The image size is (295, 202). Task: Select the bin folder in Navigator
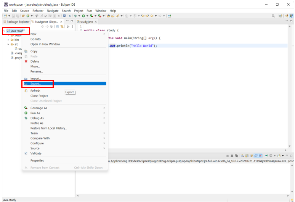[x=15, y=40]
